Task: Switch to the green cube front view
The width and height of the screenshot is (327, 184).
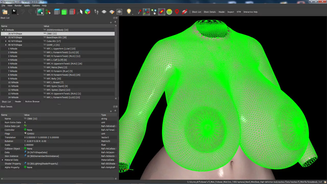Action: point(64,12)
